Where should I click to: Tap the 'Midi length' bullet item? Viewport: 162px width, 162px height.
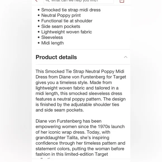(53, 43)
